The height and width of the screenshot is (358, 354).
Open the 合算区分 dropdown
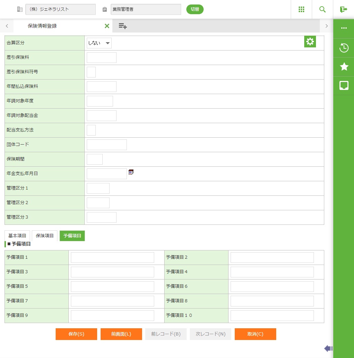[x=99, y=43]
